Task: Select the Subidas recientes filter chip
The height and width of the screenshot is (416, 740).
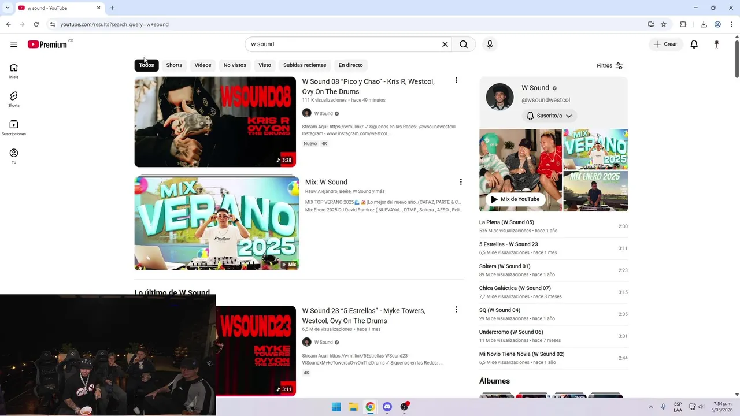Action: click(305, 65)
